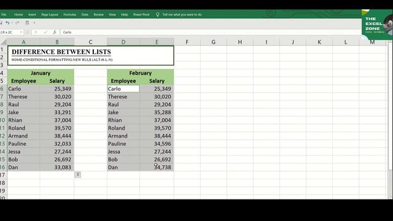Image resolution: width=393 pixels, height=221 pixels.
Task: Click February salary 34,596 for Pauline
Action: (x=157, y=144)
